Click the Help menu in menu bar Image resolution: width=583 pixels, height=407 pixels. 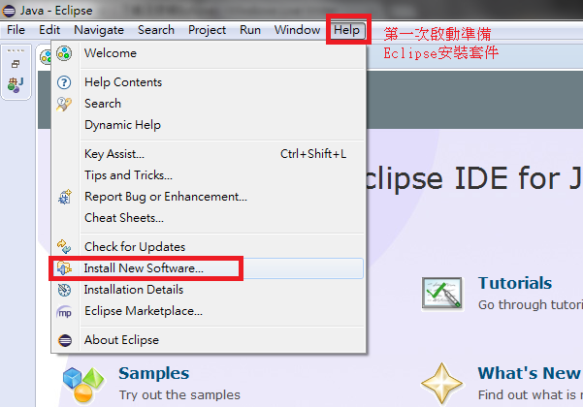click(346, 30)
